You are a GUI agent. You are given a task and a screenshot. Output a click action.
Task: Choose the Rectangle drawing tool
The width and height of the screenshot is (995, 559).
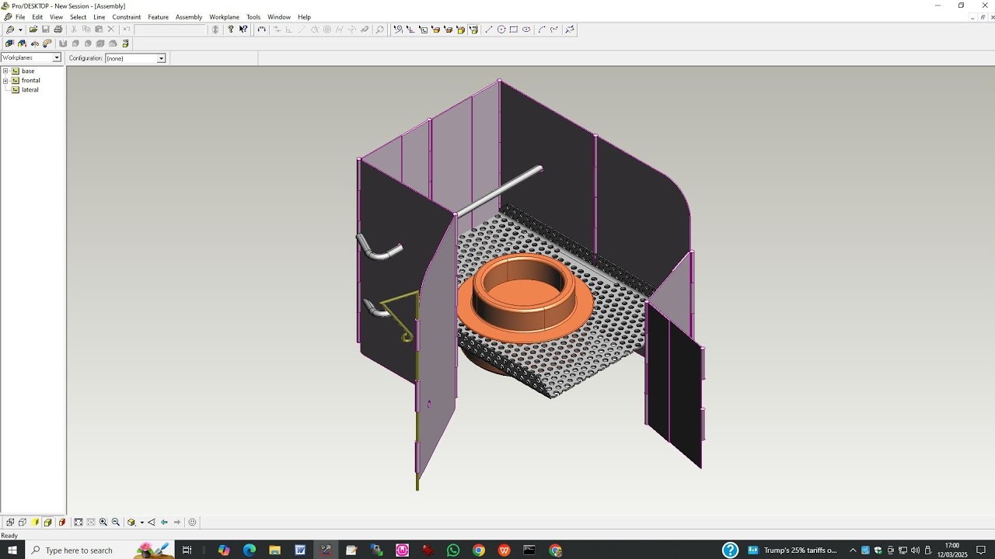point(514,30)
